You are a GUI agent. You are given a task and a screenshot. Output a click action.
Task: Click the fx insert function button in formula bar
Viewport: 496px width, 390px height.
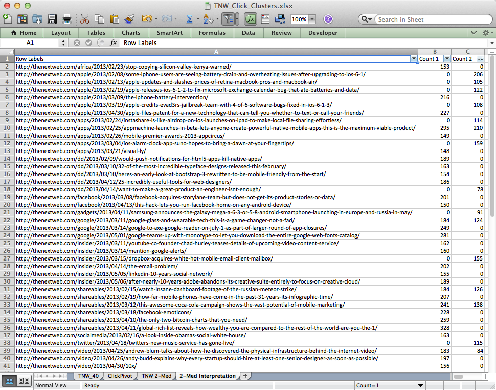click(114, 42)
